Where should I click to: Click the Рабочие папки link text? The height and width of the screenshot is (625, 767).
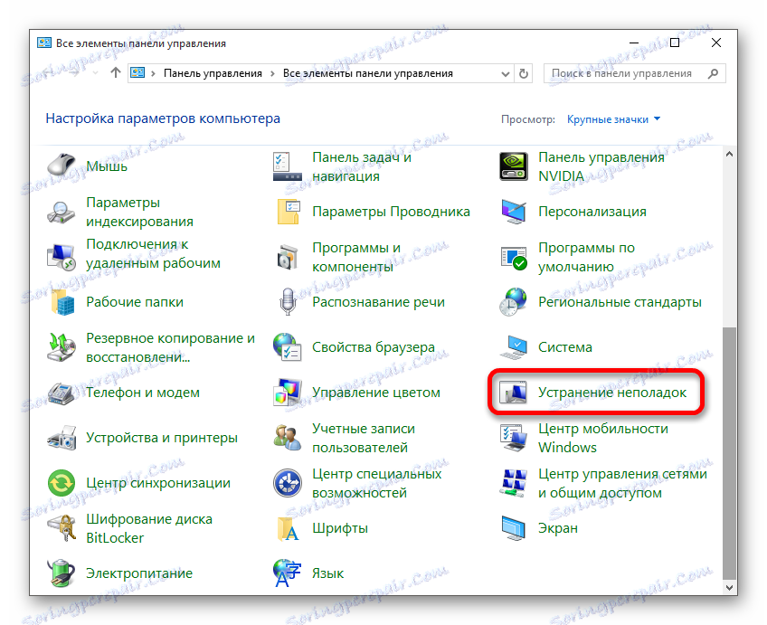click(x=135, y=302)
